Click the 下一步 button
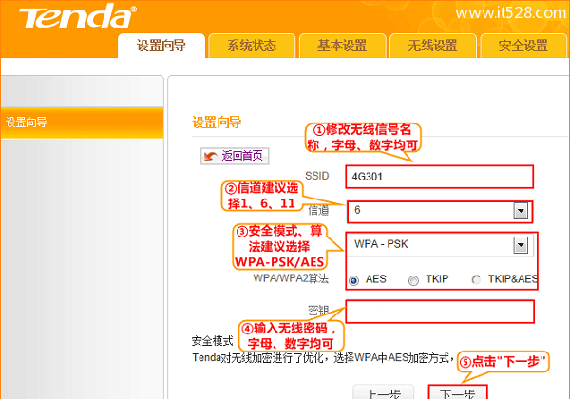The width and height of the screenshot is (570, 399). pyautogui.click(x=457, y=392)
